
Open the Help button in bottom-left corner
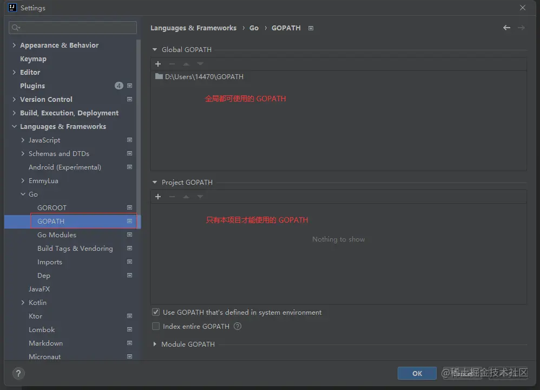(18, 373)
